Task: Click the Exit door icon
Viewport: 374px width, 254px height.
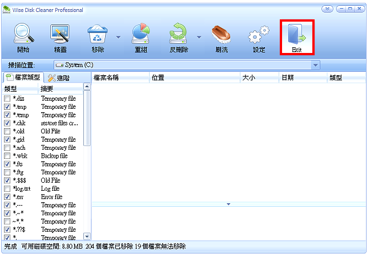Action: [x=297, y=38]
